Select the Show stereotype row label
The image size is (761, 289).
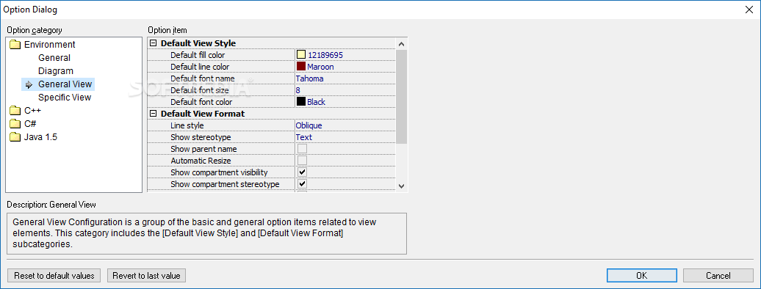pyautogui.click(x=201, y=137)
